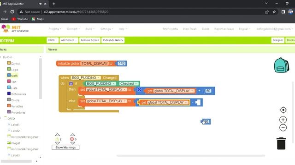295x165 pixels.
Task: Open the Connect menu
Action: [73, 29]
